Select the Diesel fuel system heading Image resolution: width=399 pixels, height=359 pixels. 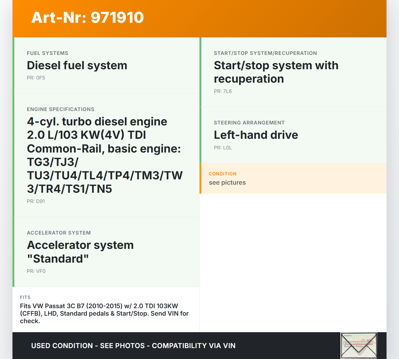[x=77, y=65]
